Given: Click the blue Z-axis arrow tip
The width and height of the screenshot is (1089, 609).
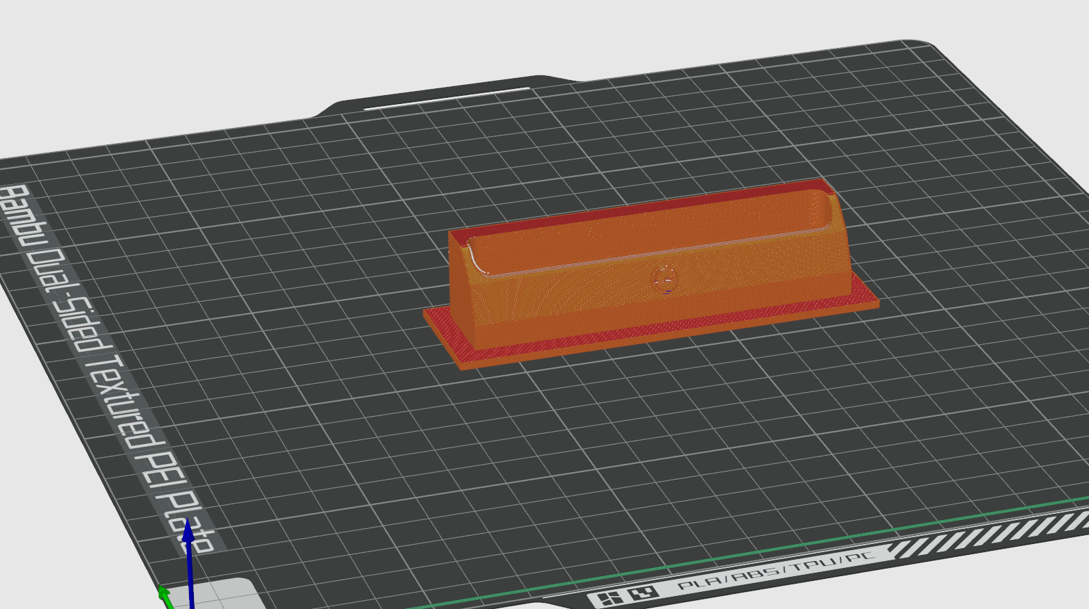Looking at the screenshot, I should 188,530.
